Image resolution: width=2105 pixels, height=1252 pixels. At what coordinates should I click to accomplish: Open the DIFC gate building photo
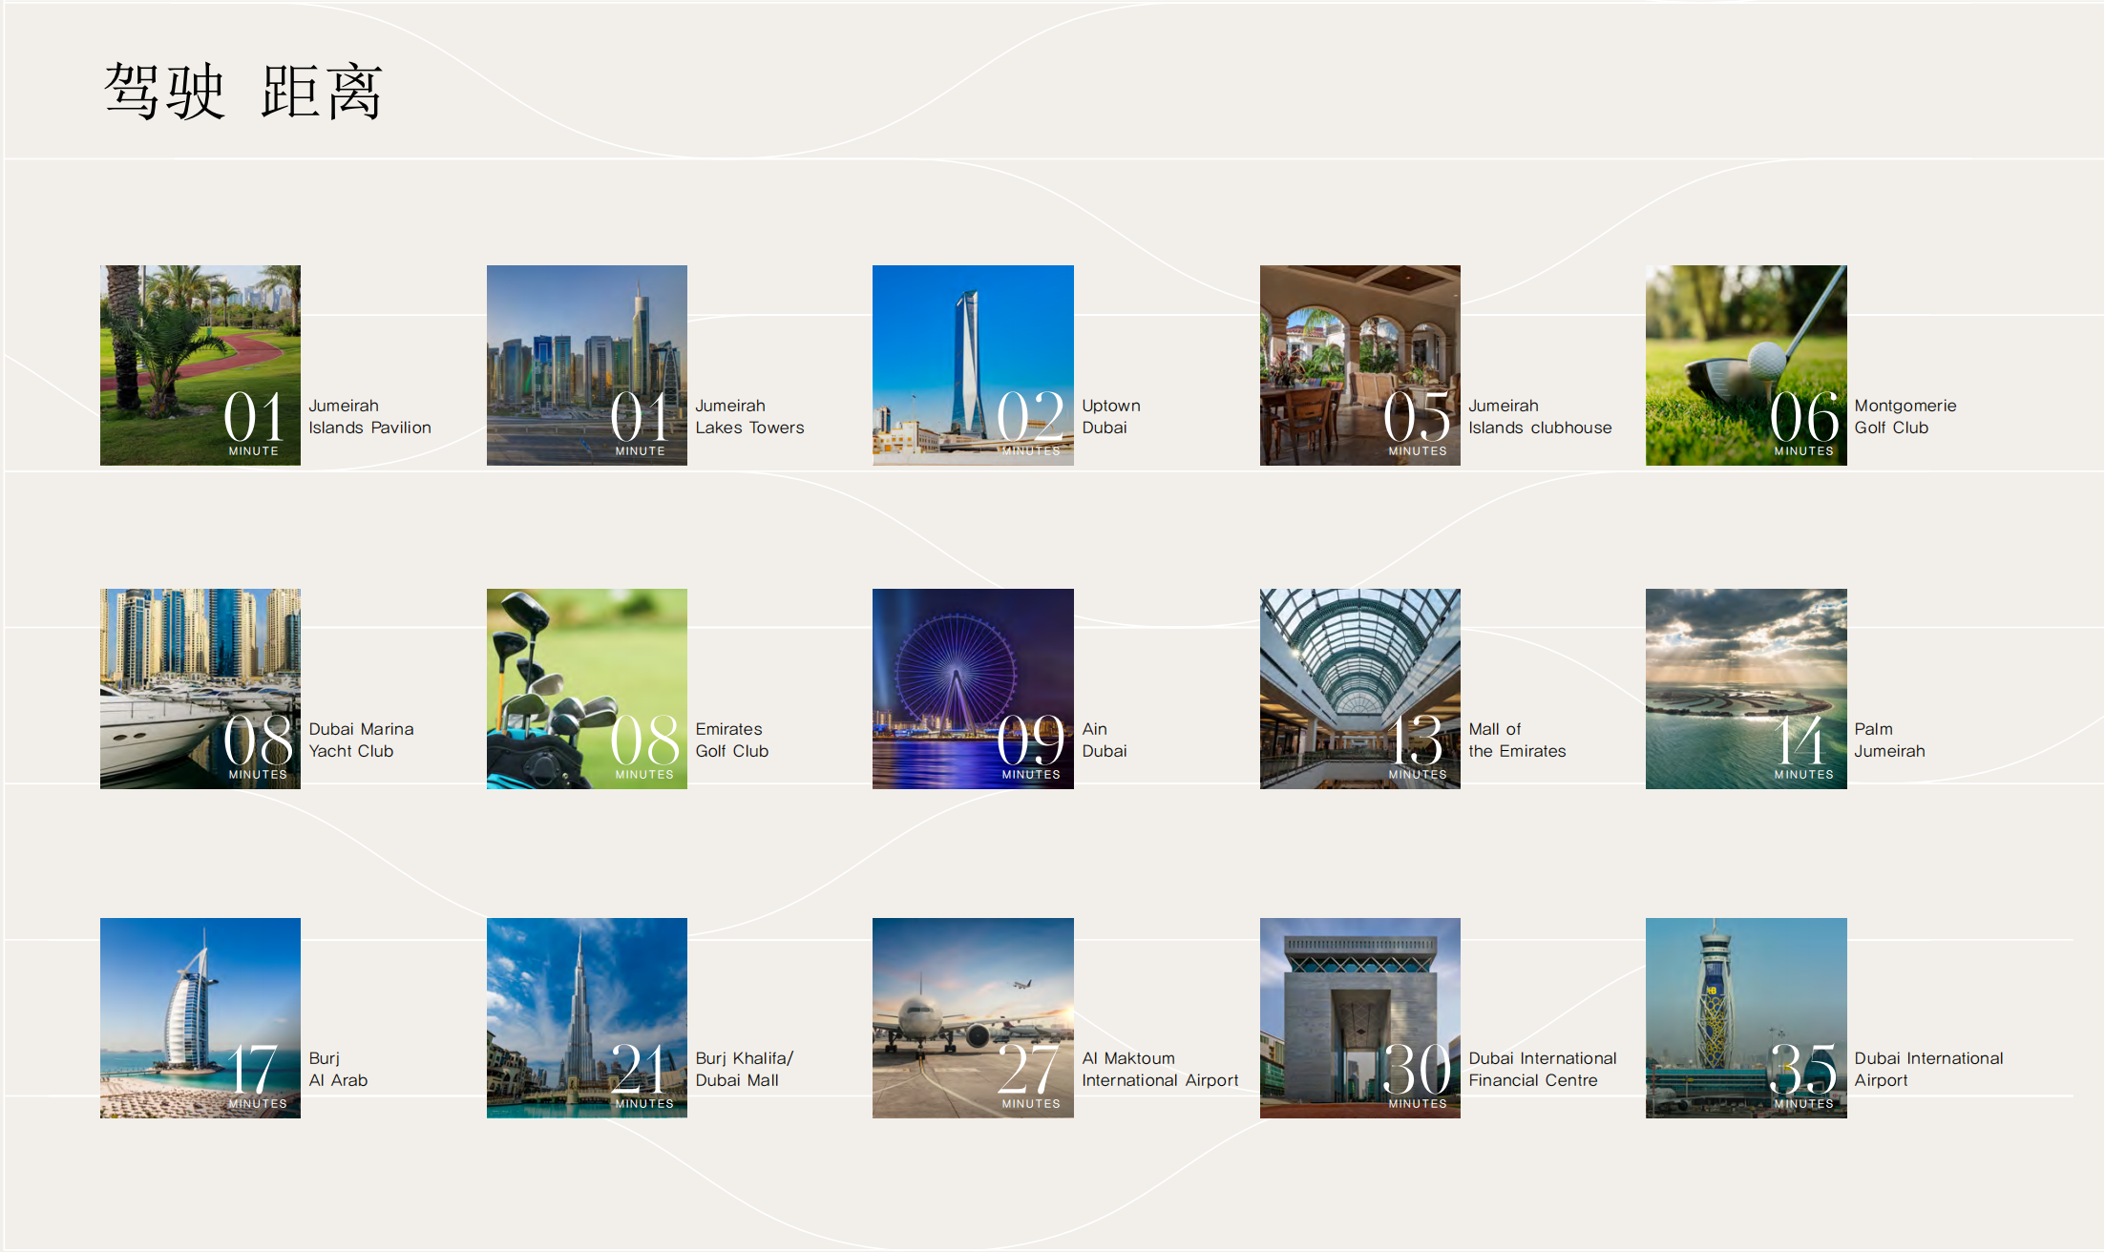1360,1018
